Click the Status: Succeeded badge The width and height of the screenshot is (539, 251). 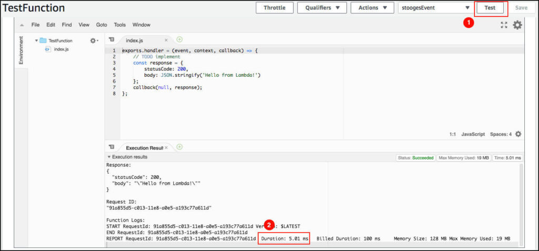[x=416, y=158]
